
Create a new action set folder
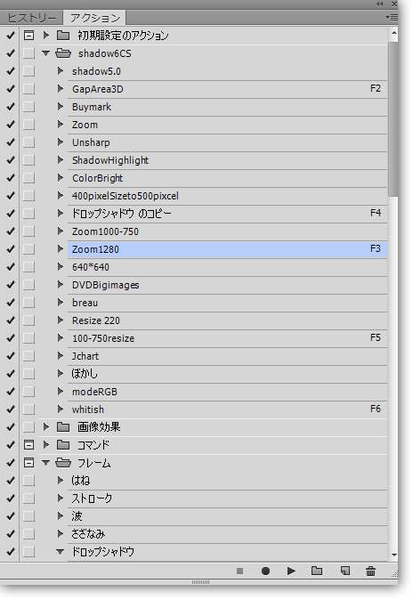pos(317,572)
